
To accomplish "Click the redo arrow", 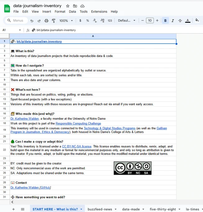I will 39,21.
